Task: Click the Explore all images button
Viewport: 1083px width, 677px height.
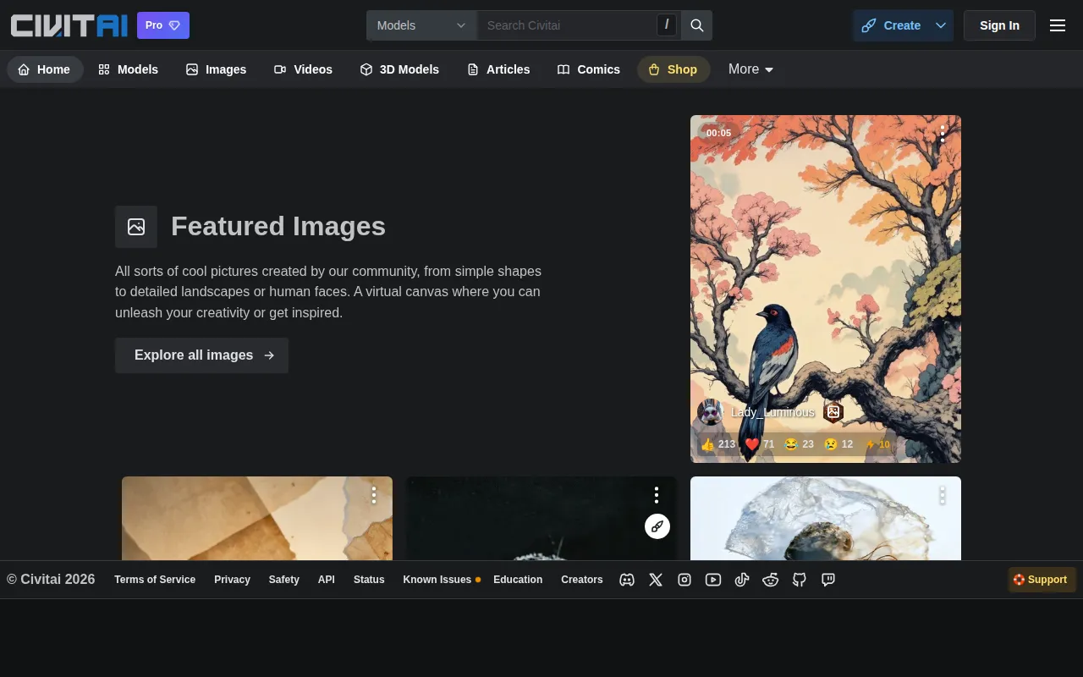Action: point(201,355)
